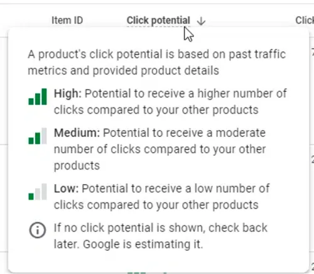The height and width of the screenshot is (274, 314).
Task: Click the tooltip heading about past traffic metrics
Action: [156, 62]
